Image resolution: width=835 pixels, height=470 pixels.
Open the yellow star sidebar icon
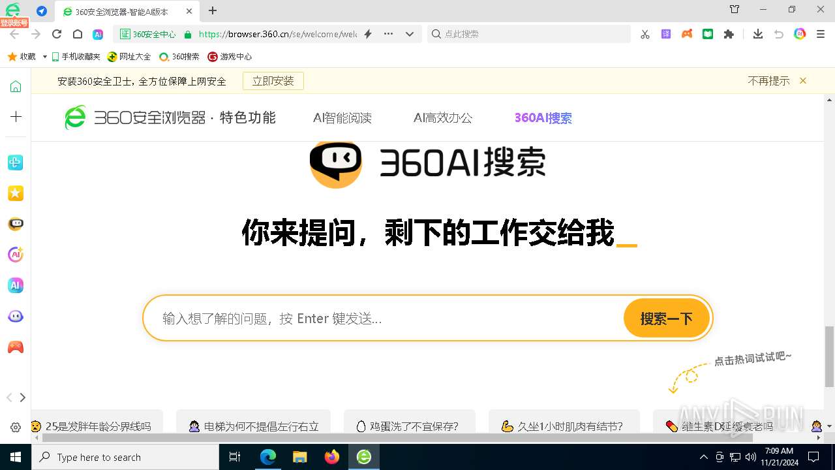(x=16, y=193)
